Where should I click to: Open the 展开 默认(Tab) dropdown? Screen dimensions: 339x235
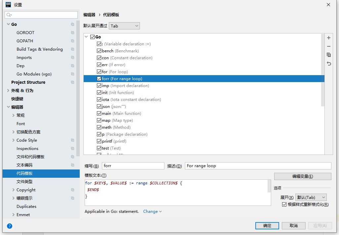pyautogui.click(x=311, y=197)
